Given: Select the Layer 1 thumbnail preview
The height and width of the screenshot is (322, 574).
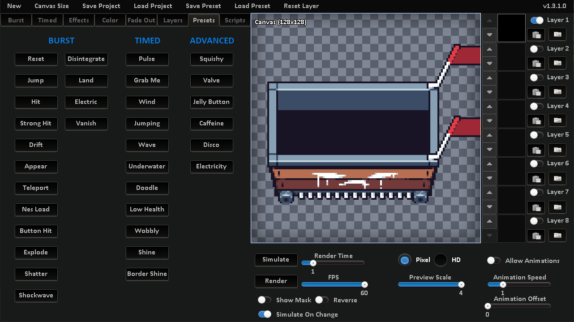Looking at the screenshot, I should coord(511,28).
